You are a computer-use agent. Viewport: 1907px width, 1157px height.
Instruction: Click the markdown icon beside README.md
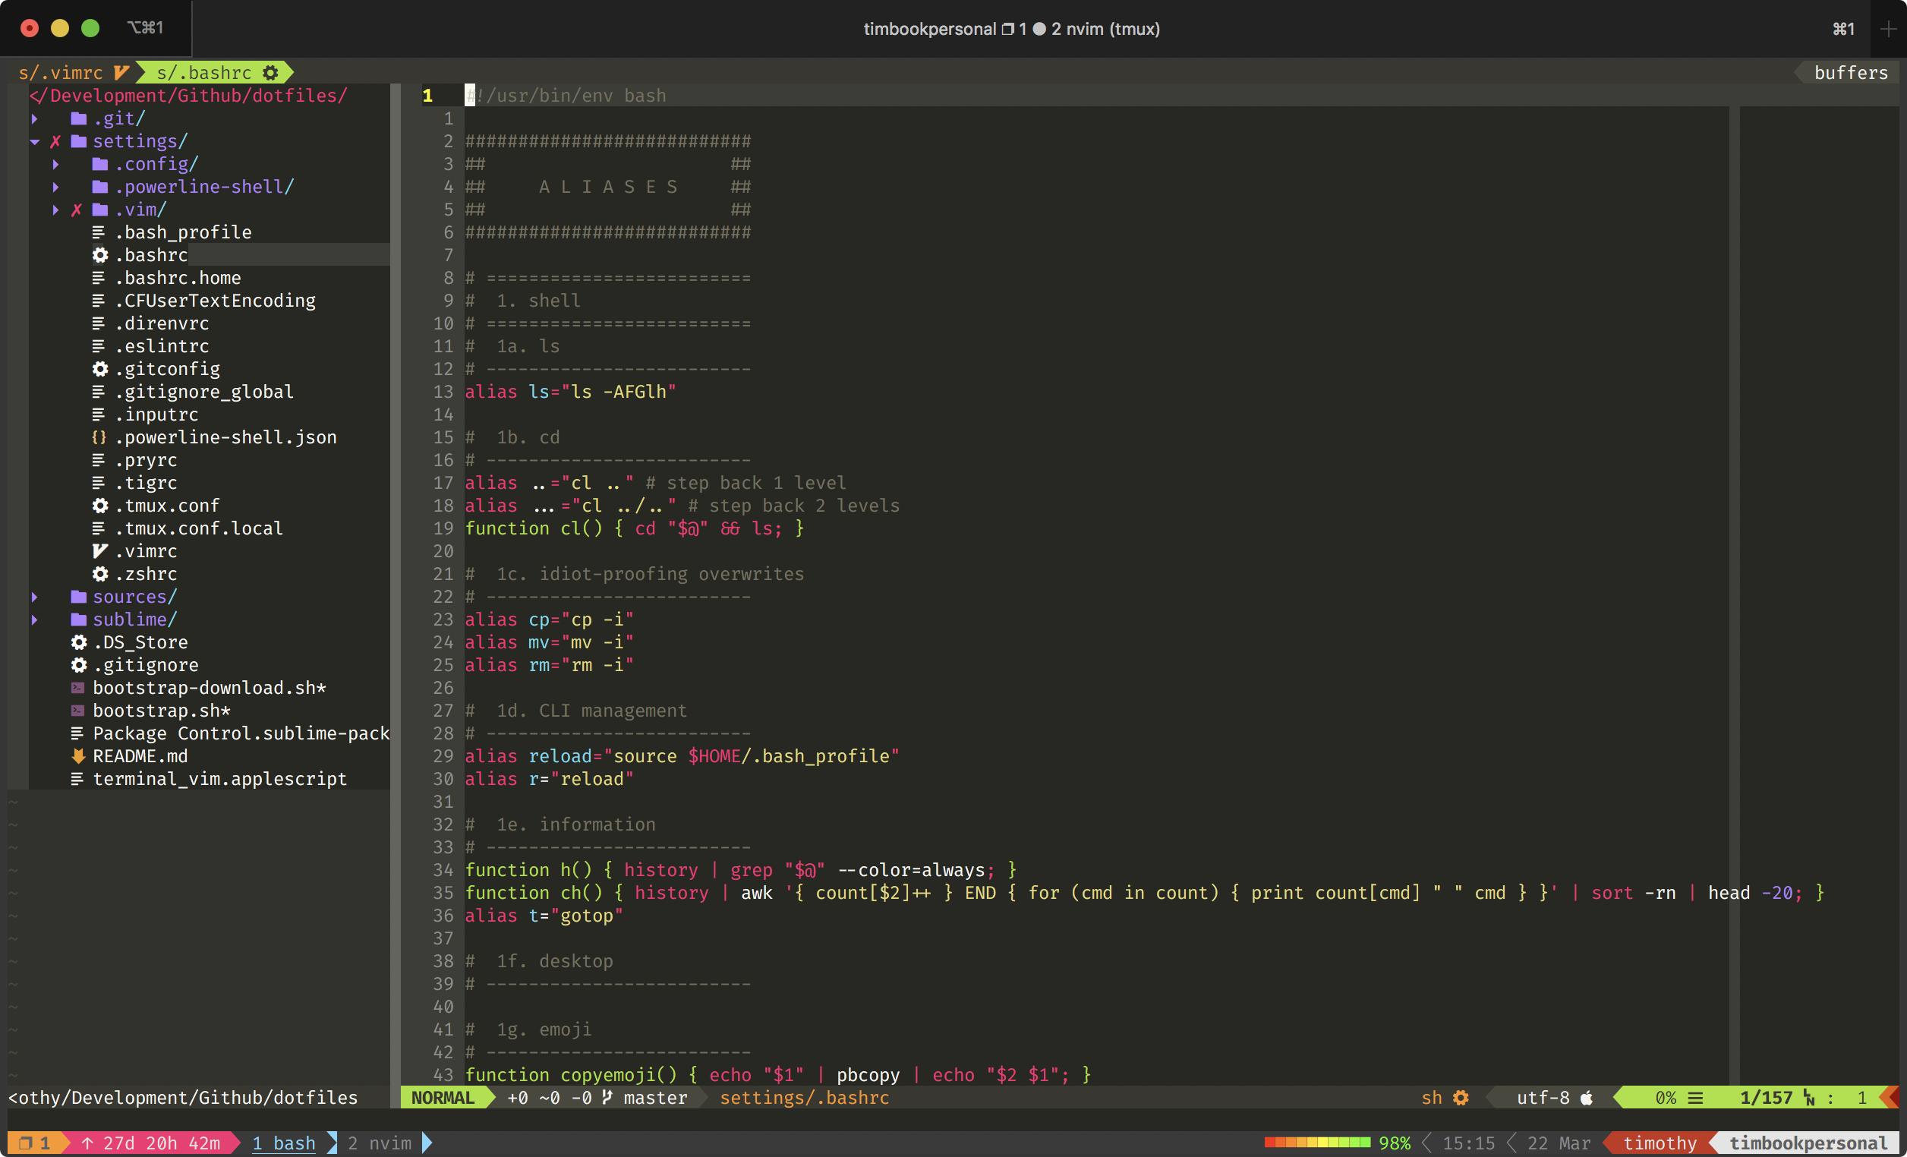tap(78, 756)
